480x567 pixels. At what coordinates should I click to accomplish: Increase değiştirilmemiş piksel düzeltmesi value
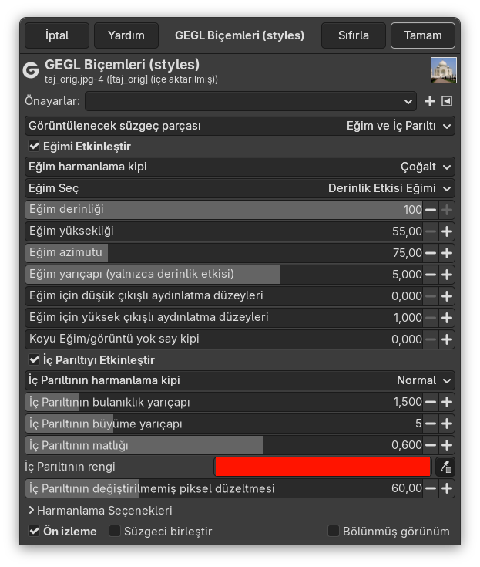447,488
